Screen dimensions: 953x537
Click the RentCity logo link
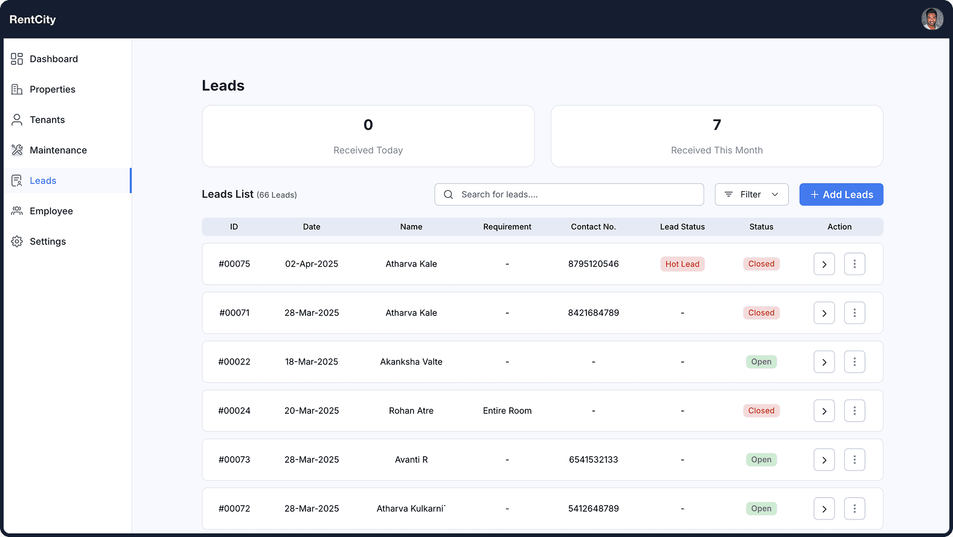33,19
